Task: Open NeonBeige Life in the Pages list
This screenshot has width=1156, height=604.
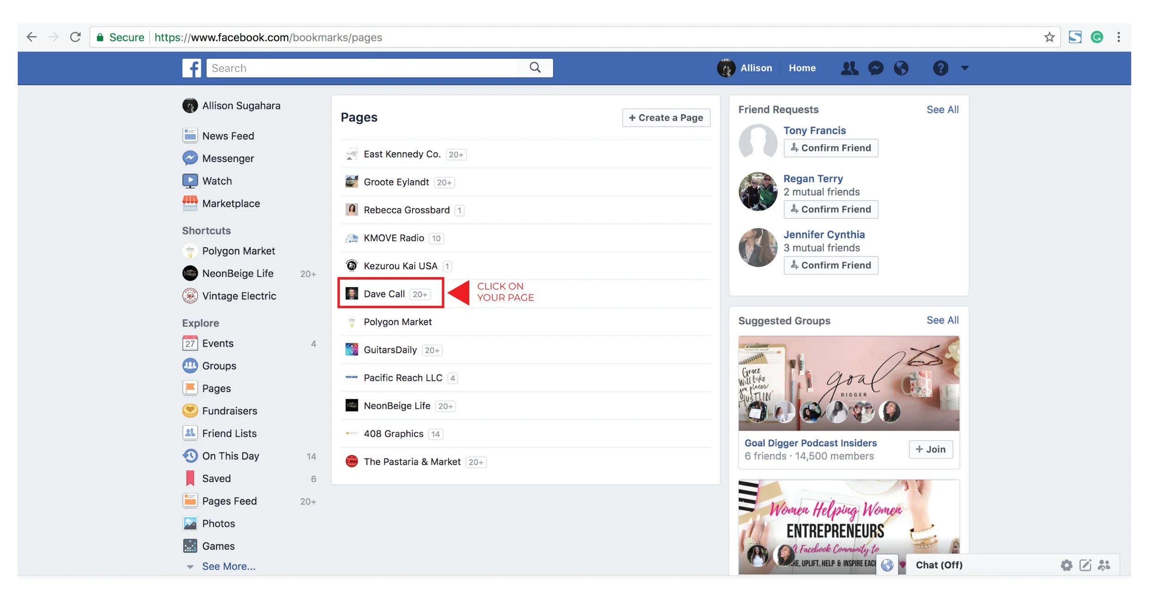Action: (x=397, y=406)
